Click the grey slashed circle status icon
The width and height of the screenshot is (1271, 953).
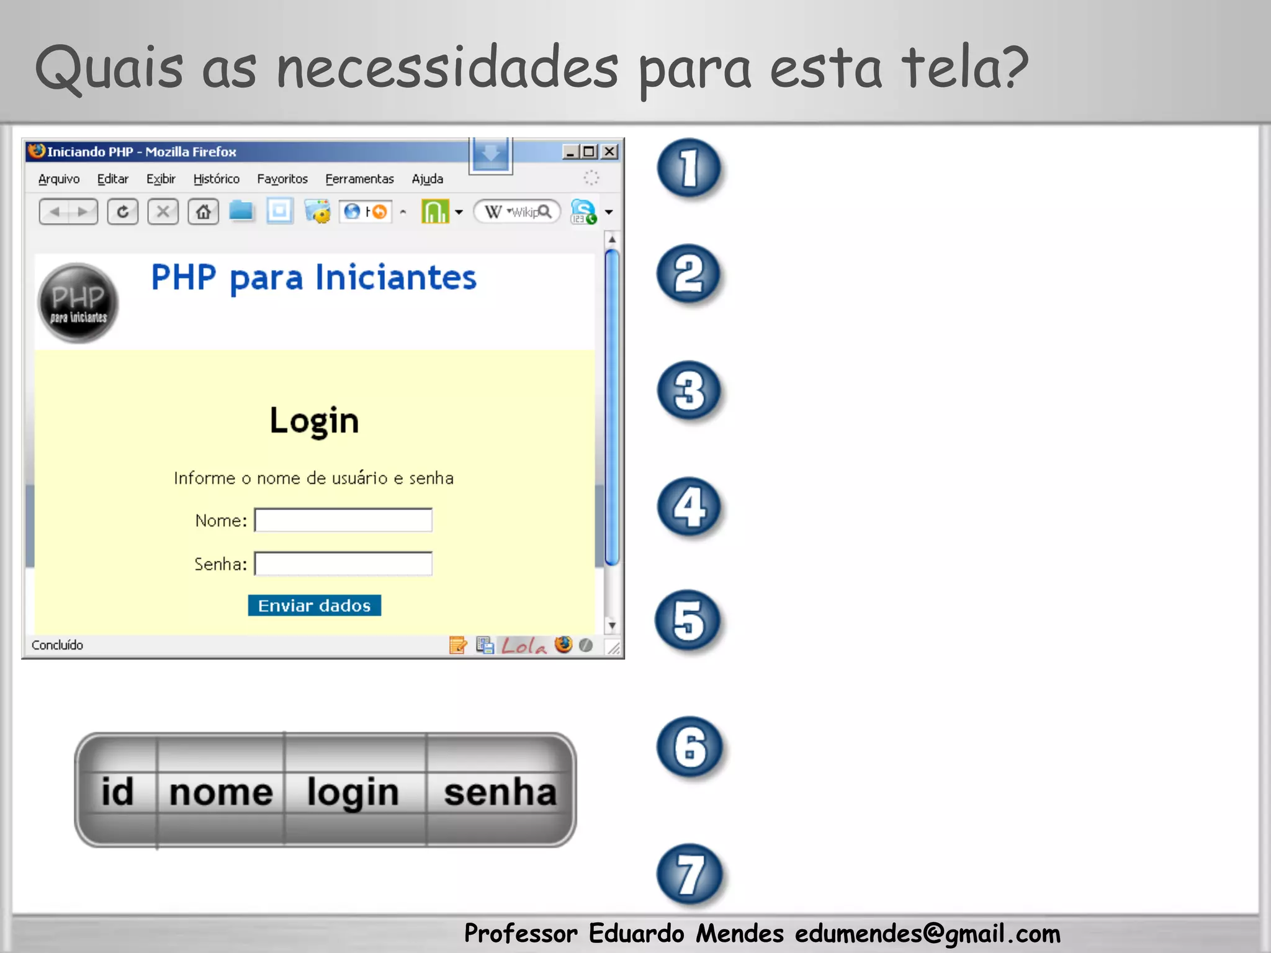tap(585, 645)
